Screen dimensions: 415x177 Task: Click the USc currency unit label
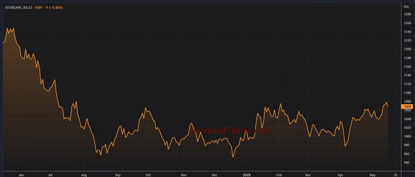click(406, 7)
